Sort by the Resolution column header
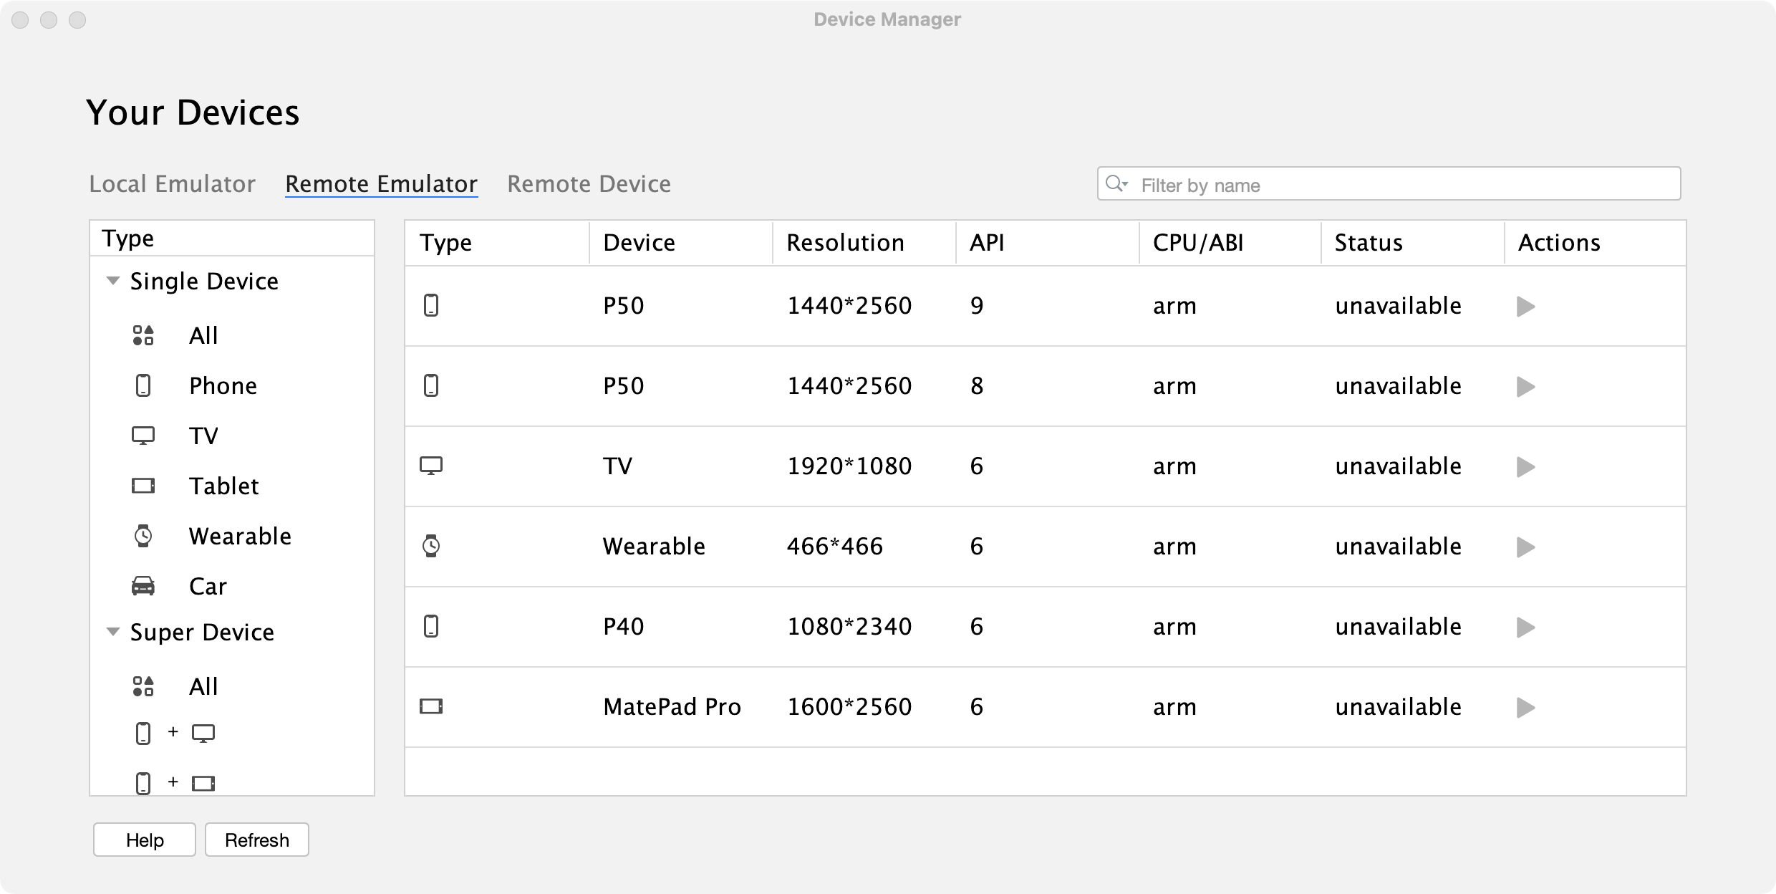Viewport: 1776px width, 894px height. 864,243
